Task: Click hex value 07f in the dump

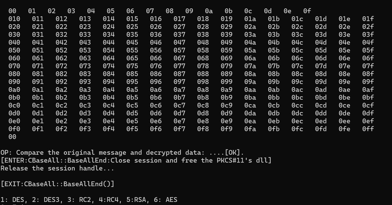Action: [368, 66]
